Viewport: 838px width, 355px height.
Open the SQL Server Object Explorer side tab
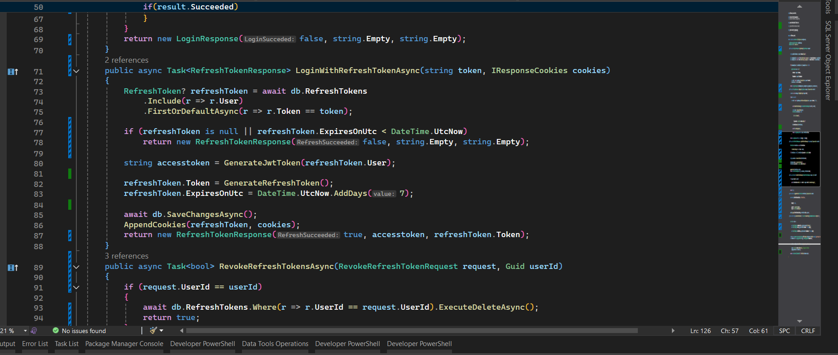[828, 60]
